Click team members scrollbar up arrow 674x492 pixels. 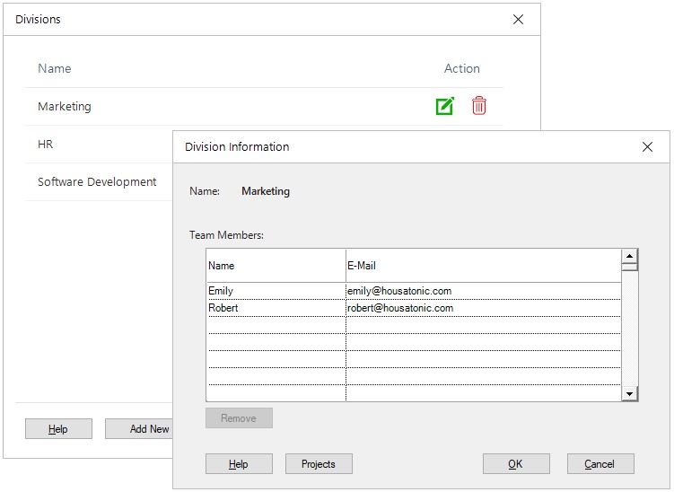[629, 256]
